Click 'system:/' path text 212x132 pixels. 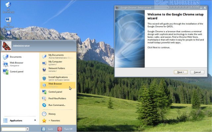pos(53,65)
